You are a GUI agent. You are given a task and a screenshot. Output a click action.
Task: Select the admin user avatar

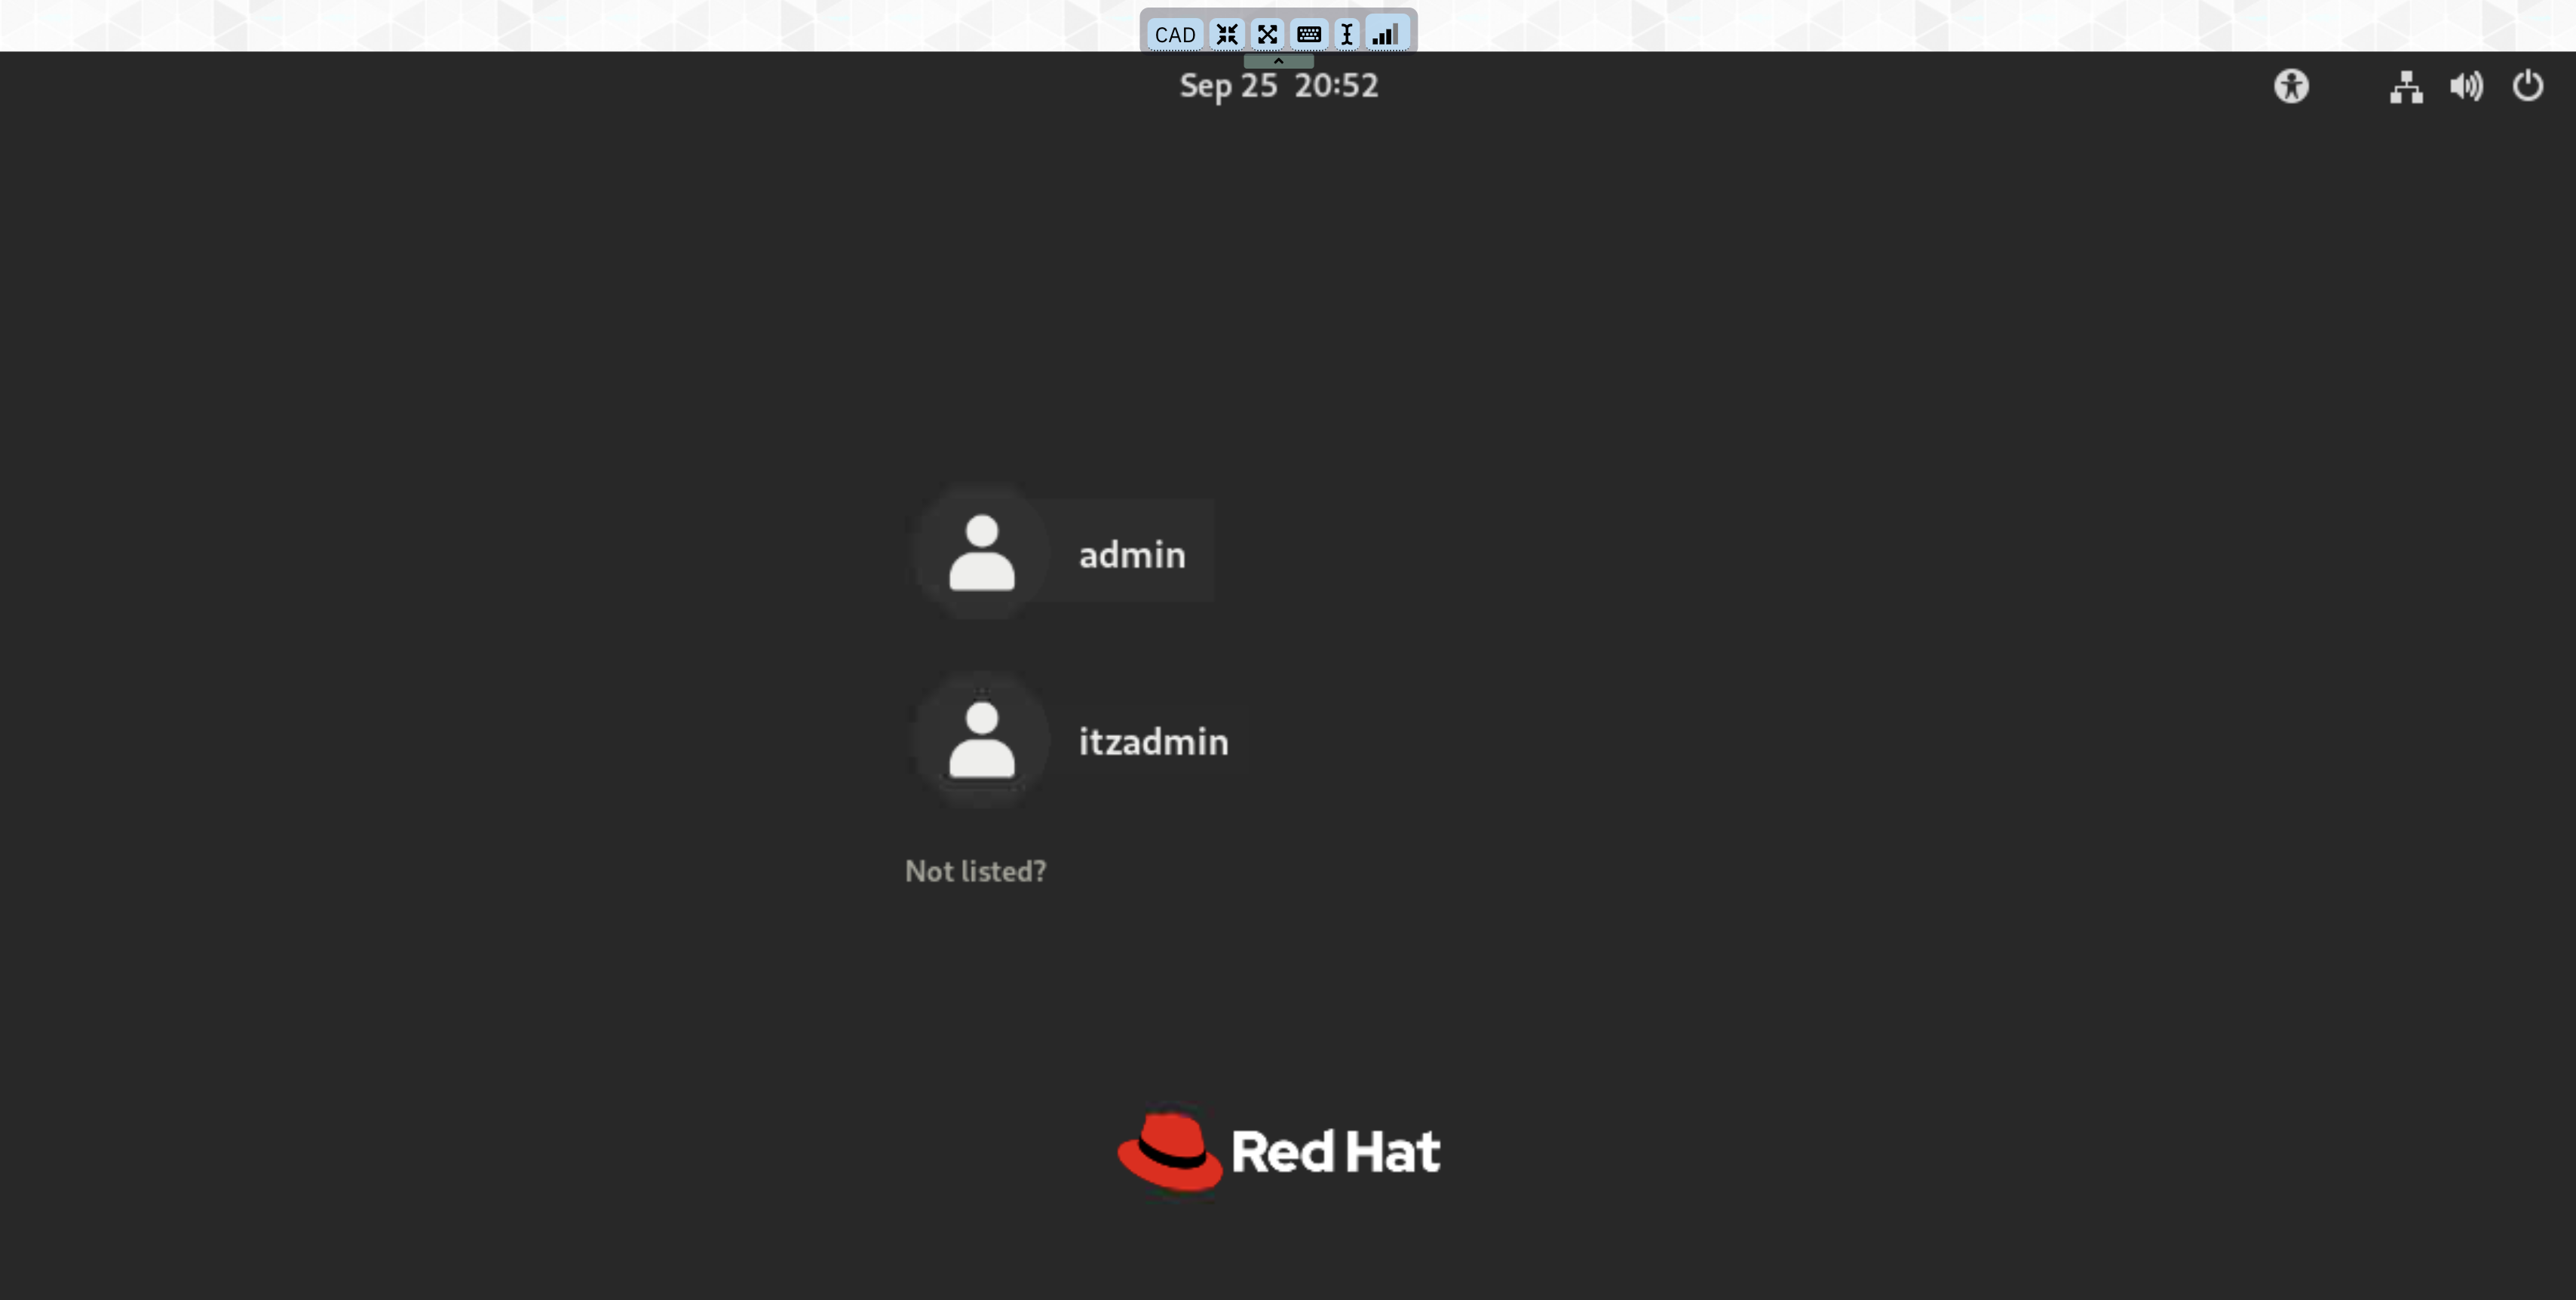click(981, 552)
